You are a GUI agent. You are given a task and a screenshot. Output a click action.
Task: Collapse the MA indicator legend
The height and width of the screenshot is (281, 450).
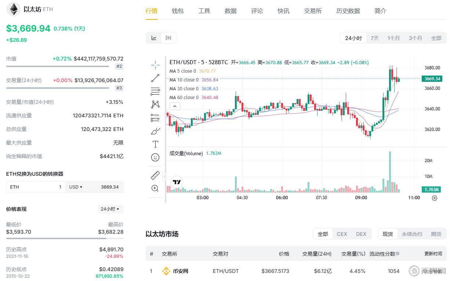point(175,106)
